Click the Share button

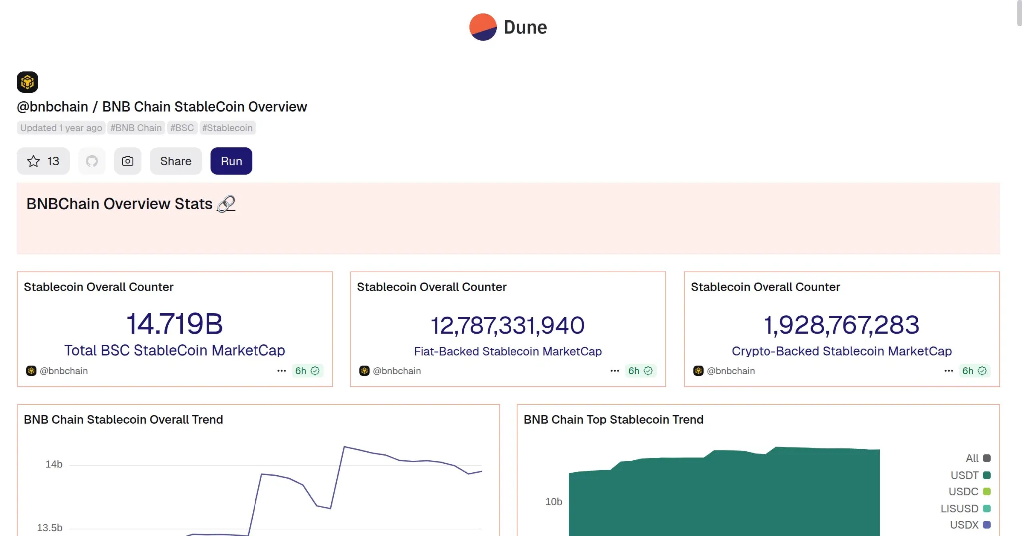click(x=176, y=161)
